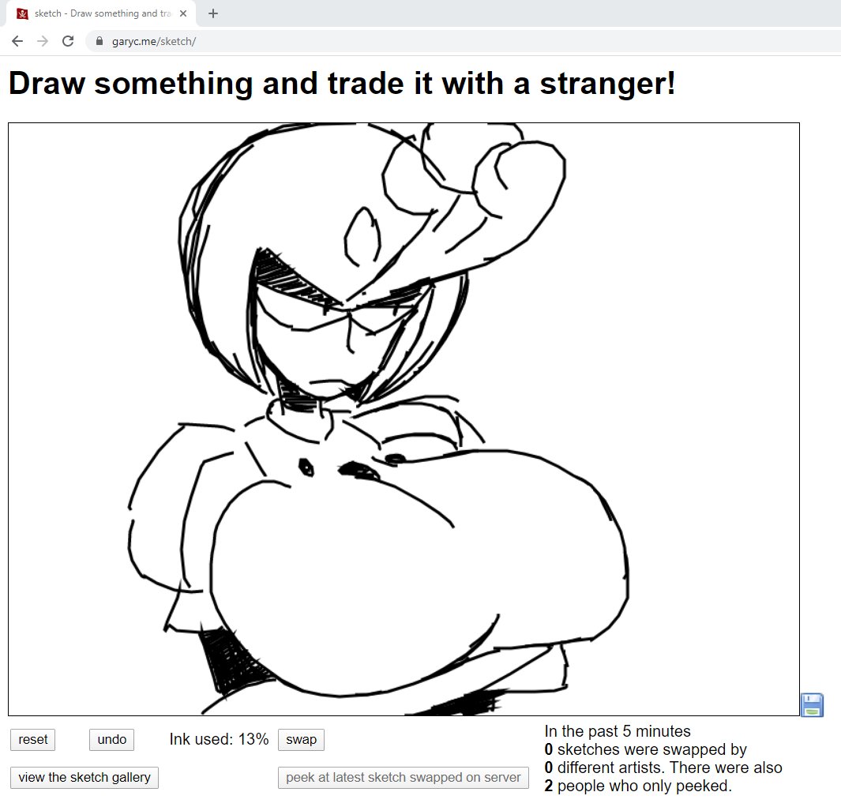This screenshot has height=807, width=841.
Task: Click the browser forward arrow
Action: [x=43, y=41]
